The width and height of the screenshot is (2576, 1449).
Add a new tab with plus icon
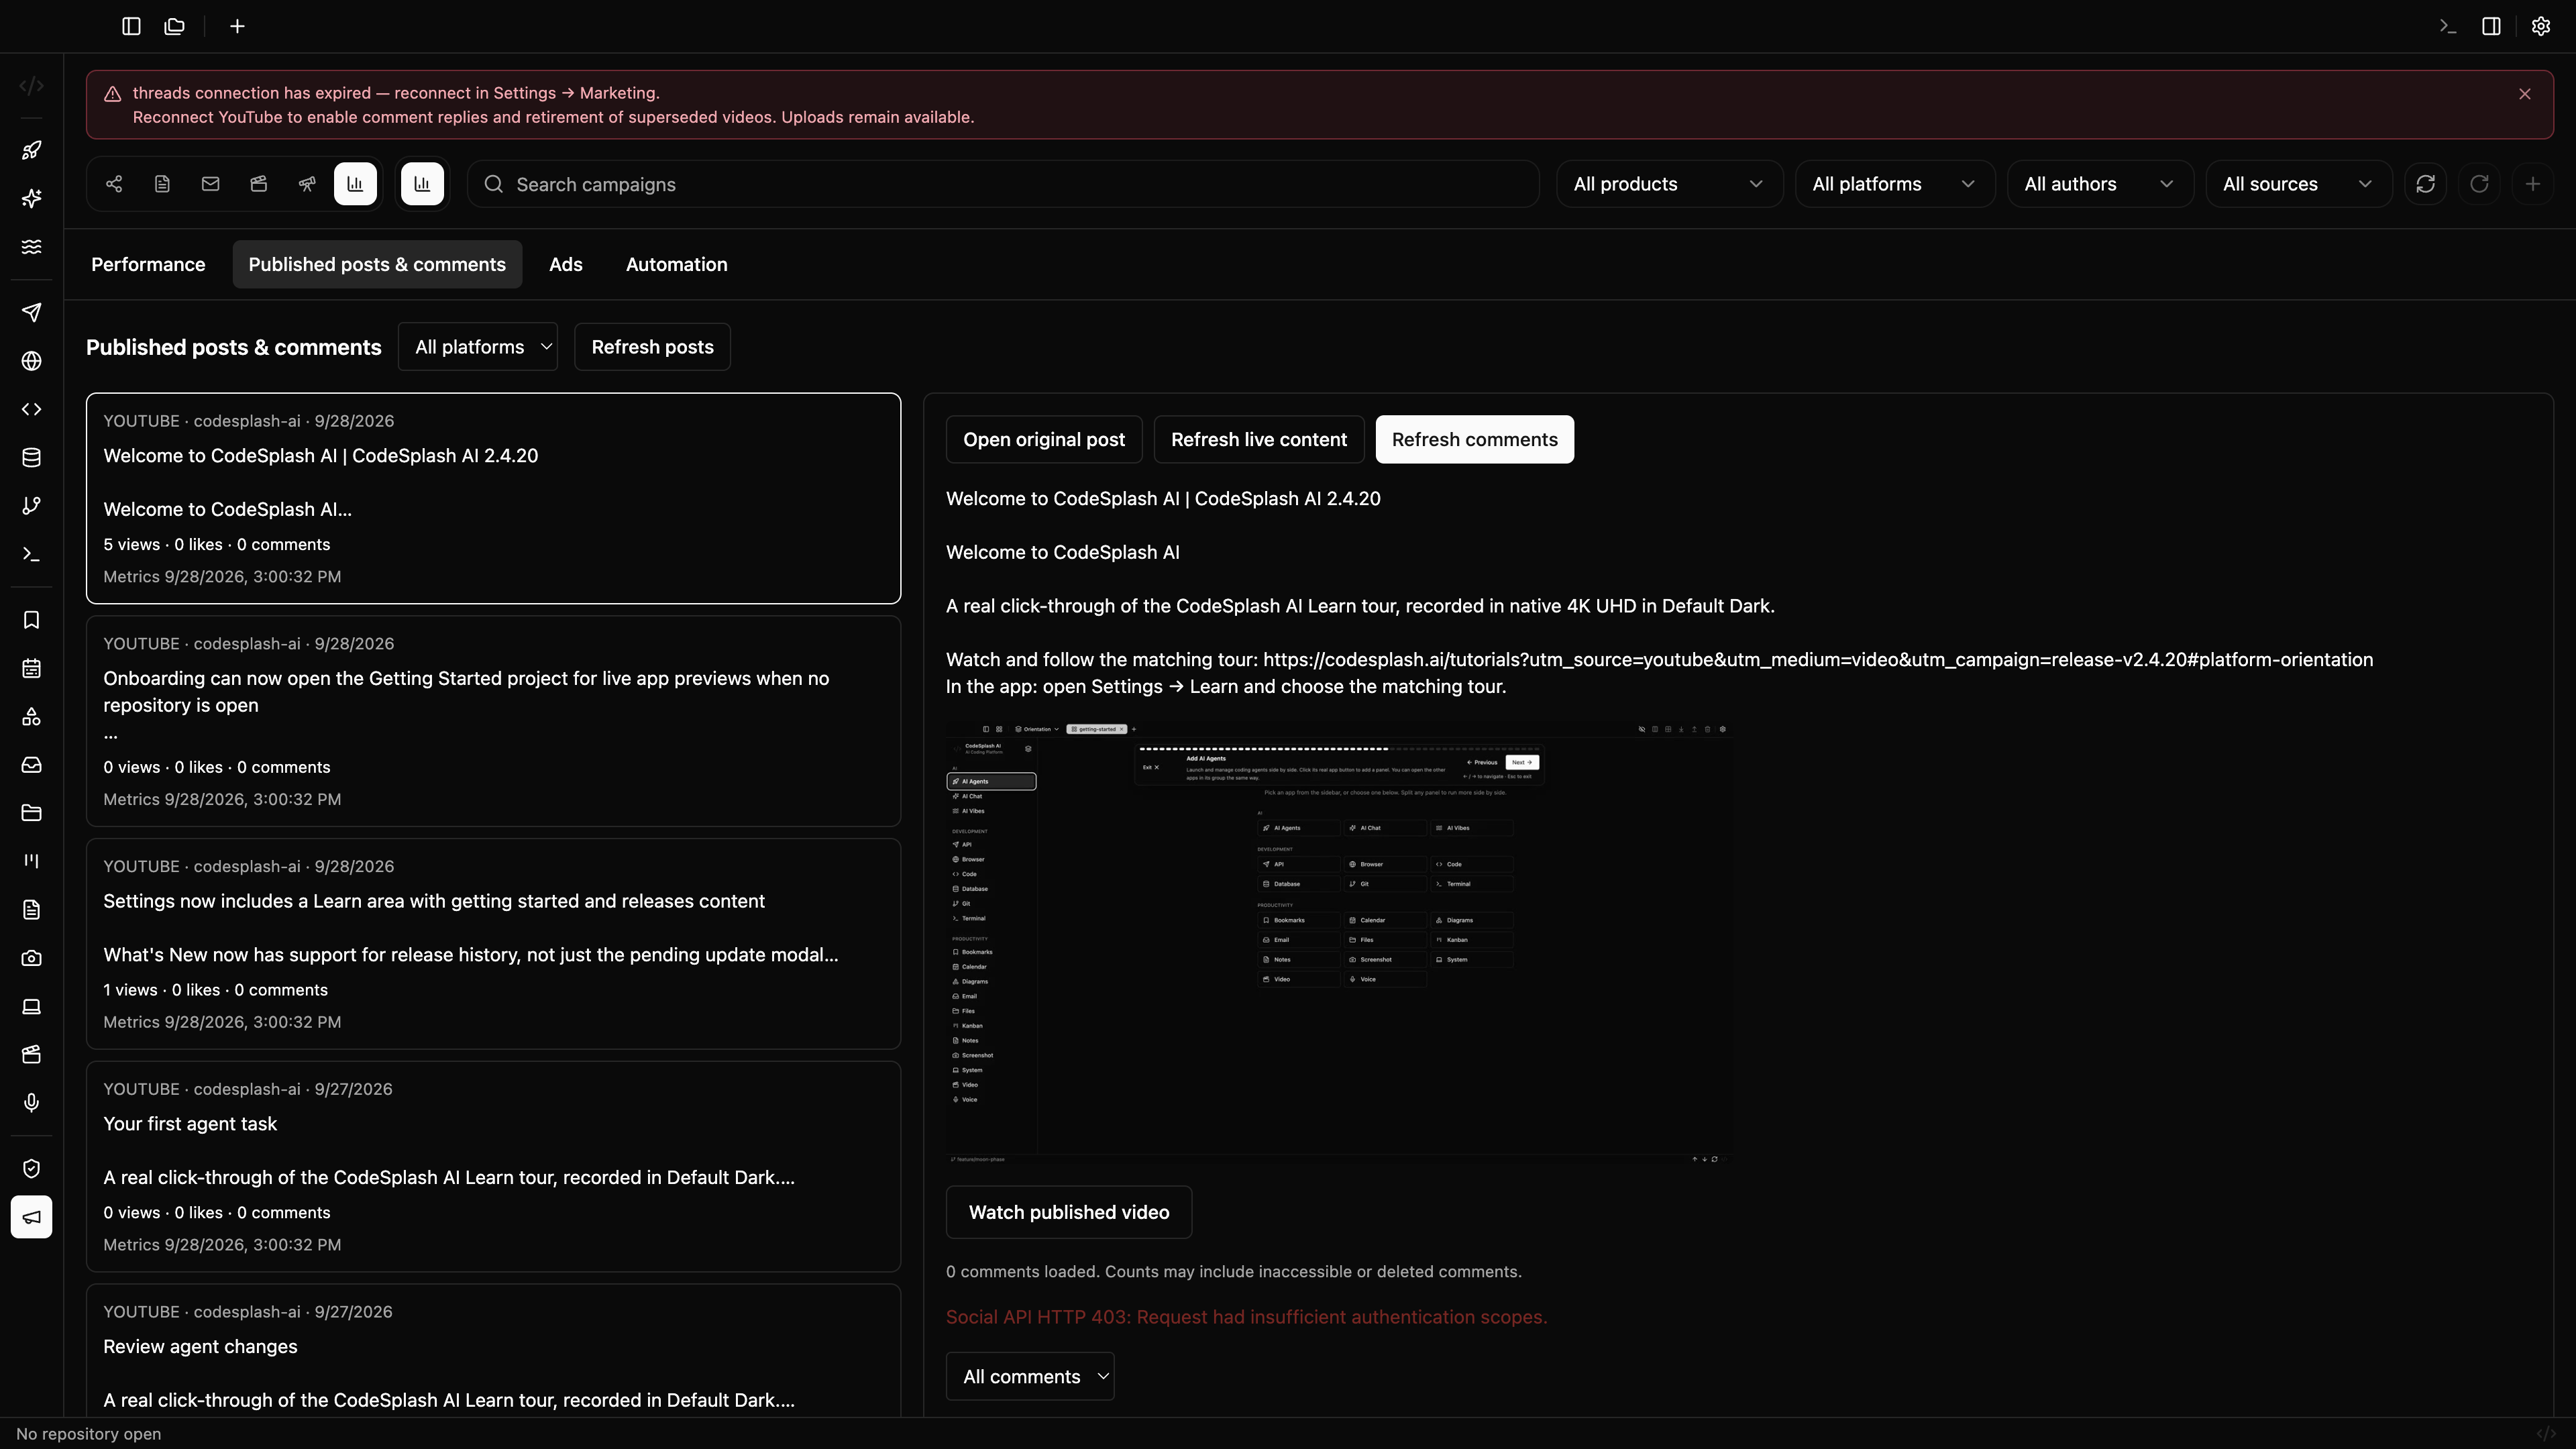pyautogui.click(x=237, y=26)
